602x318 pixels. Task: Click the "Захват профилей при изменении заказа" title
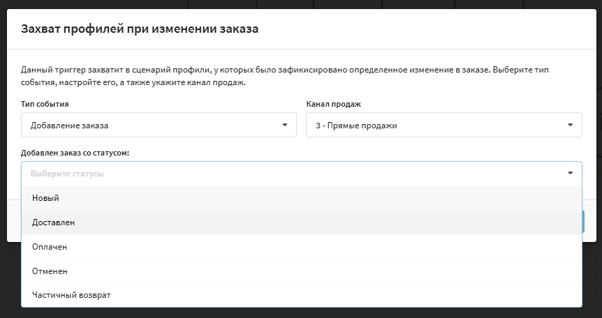pyautogui.click(x=140, y=29)
